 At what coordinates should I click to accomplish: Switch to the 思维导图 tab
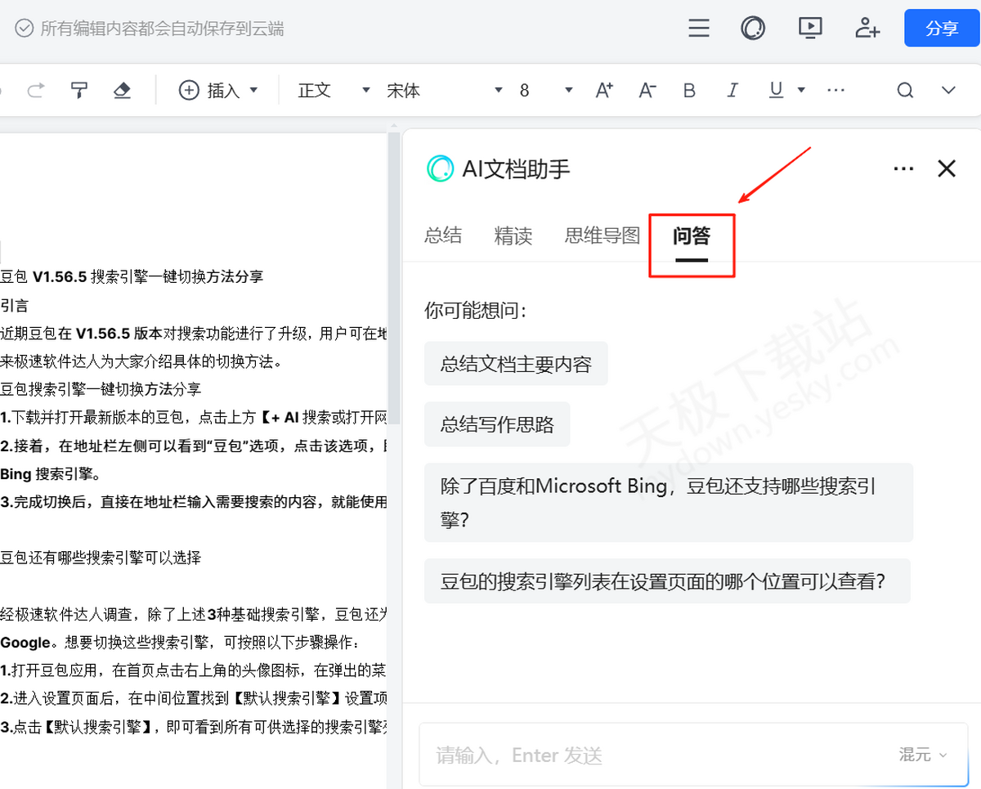coord(602,236)
